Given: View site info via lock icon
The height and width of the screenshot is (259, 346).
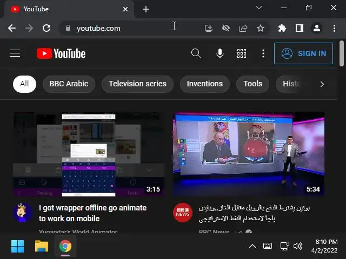Looking at the screenshot, I should pyautogui.click(x=68, y=28).
